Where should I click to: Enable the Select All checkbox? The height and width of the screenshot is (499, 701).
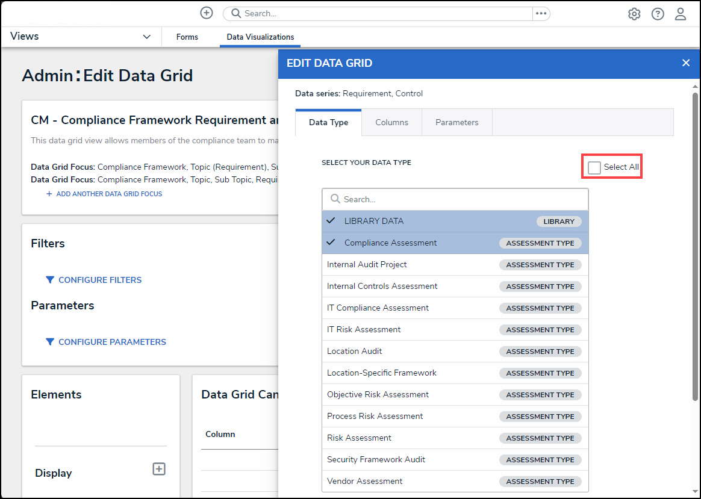point(594,167)
